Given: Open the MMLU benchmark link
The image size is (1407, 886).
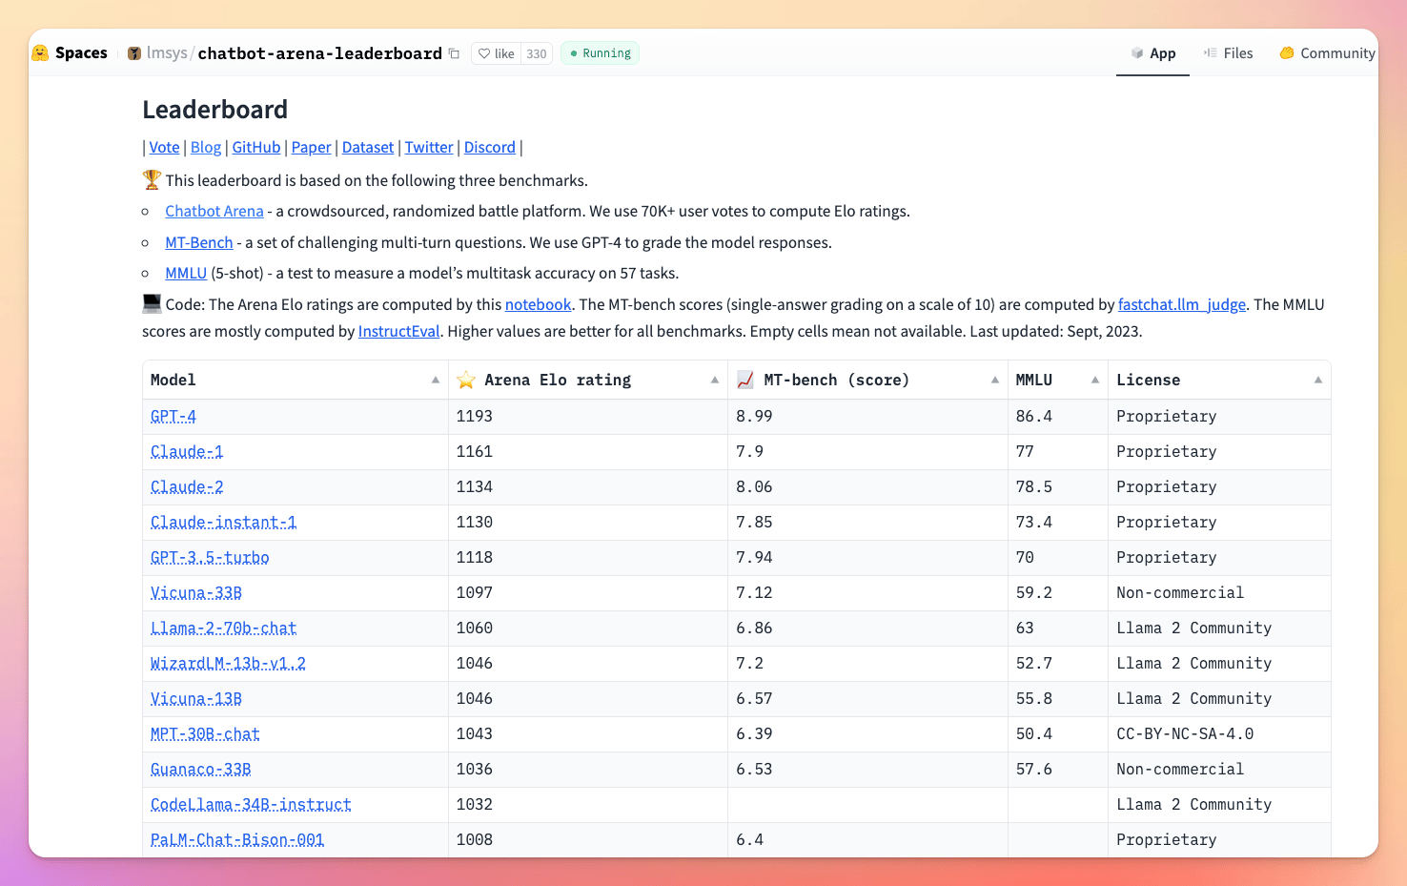Looking at the screenshot, I should (186, 273).
